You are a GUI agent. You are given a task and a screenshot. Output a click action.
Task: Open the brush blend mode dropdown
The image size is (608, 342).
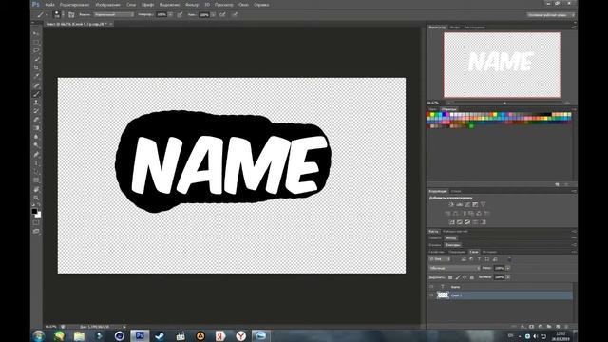point(114,15)
